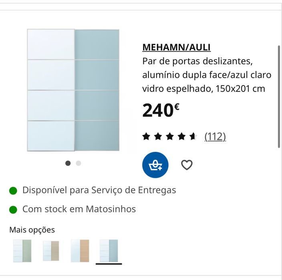Show the first product image dot

68,163
